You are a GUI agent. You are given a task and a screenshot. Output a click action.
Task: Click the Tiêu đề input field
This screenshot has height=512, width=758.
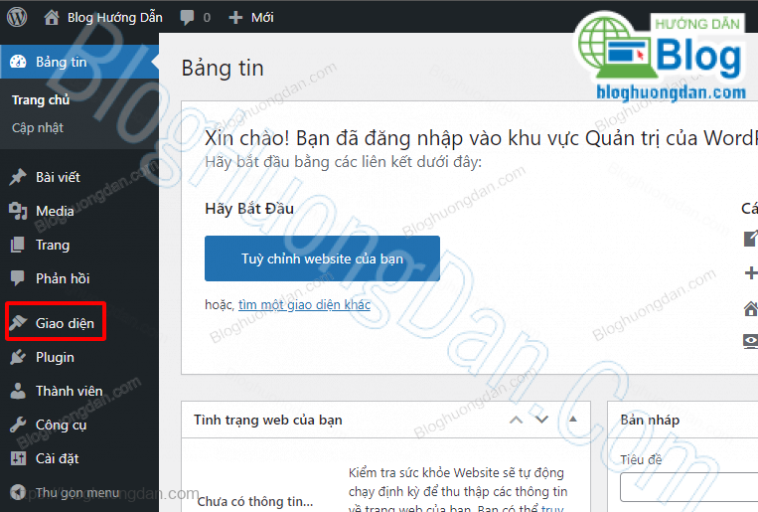pyautogui.click(x=688, y=487)
